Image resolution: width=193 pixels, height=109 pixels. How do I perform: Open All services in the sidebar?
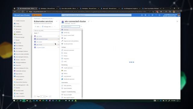19,29
